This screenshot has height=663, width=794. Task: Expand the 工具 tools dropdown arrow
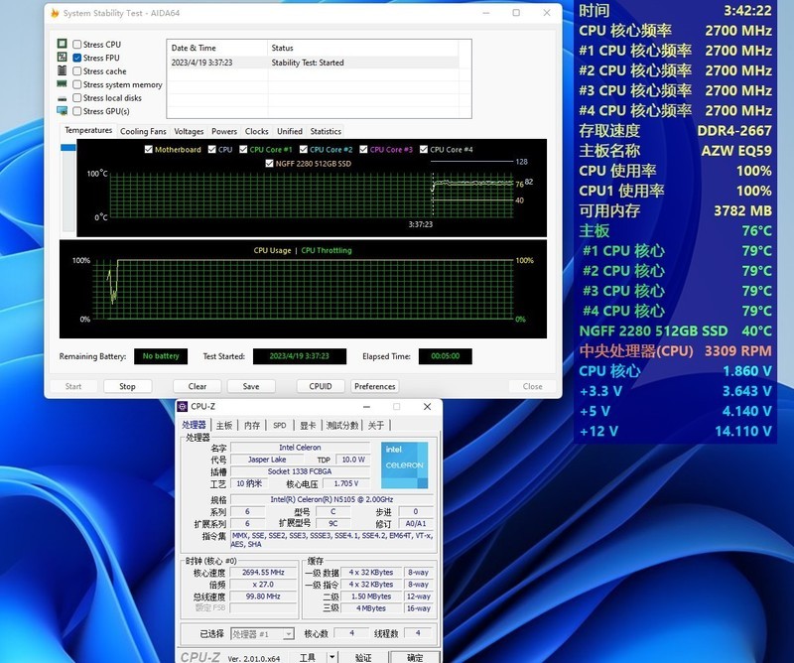pos(331,654)
